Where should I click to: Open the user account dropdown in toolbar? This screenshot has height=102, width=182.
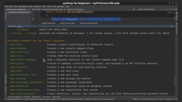coord(134,9)
